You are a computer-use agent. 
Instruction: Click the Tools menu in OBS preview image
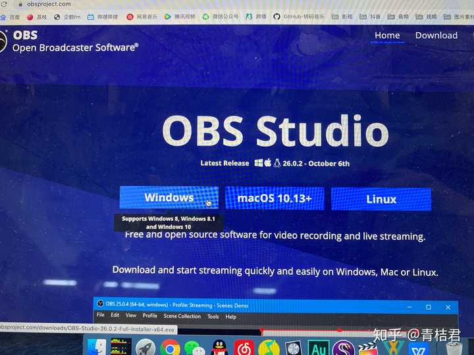coord(213,317)
